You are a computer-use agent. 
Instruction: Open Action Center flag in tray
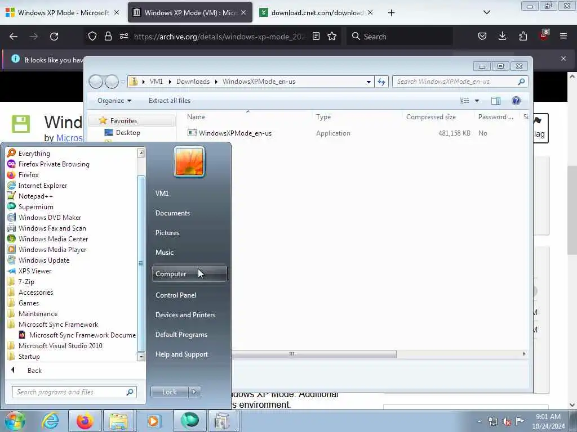520,421
